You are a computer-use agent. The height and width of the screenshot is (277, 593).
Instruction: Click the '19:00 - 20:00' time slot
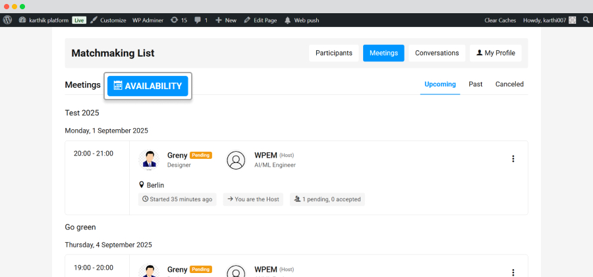pyautogui.click(x=94, y=268)
